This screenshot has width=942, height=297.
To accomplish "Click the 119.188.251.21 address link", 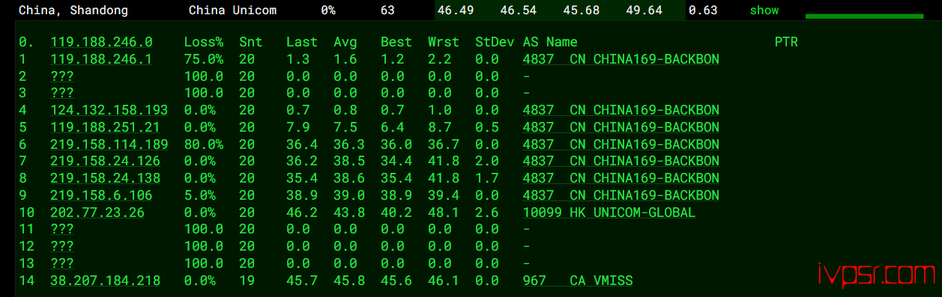I will 105,127.
